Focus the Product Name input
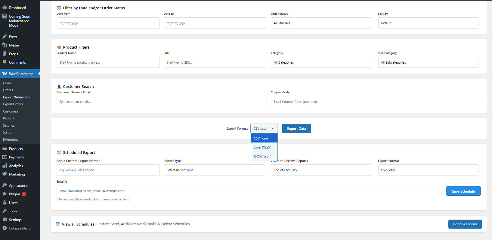This screenshot has height=240, width=492. (108, 62)
